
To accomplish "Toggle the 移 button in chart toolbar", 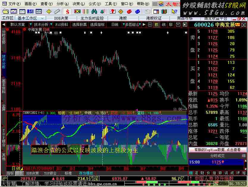I will tap(171, 24).
